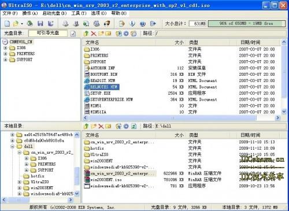The image size is (289, 211).
Task: Click Add to disc icon in local toolbar
Action: coord(118,126)
